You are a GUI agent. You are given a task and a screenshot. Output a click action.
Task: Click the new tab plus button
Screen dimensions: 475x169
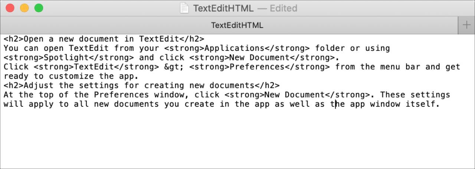[x=466, y=25]
